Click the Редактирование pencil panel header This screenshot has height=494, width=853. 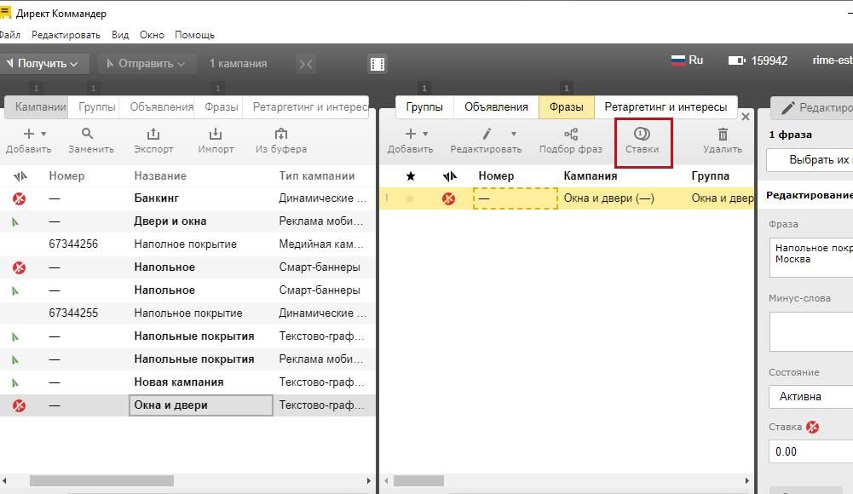click(x=811, y=108)
